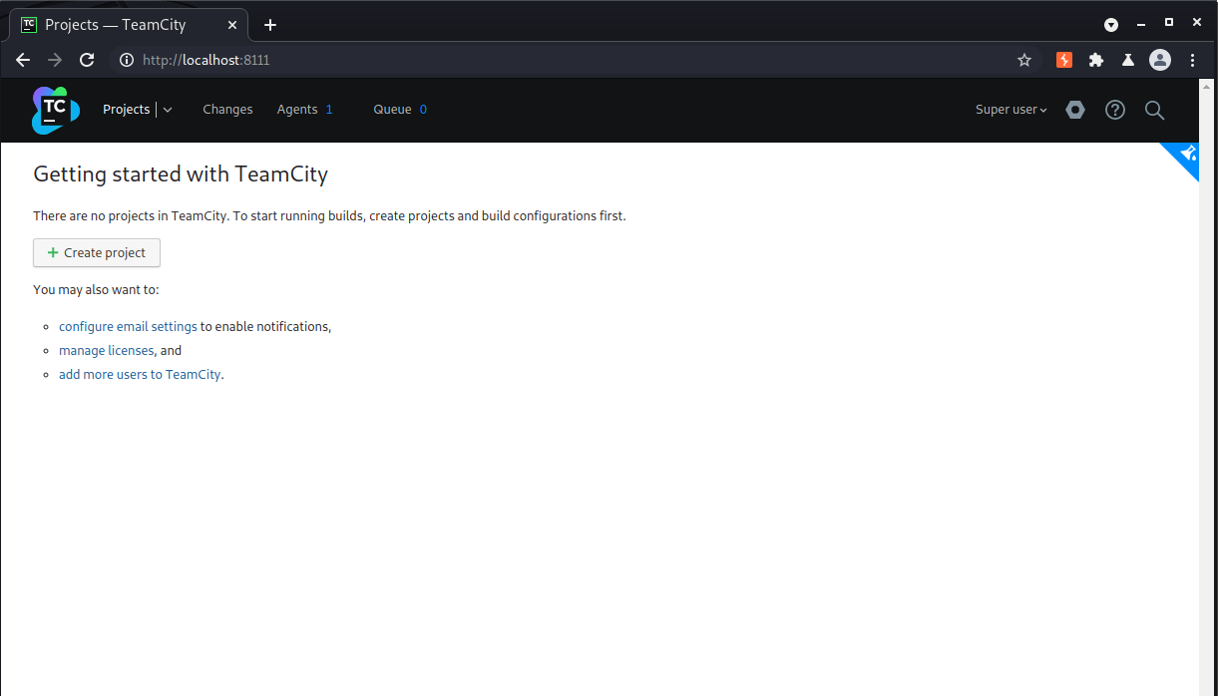Open the Agents page
Screen dimensions: 1218x696
tap(297, 110)
